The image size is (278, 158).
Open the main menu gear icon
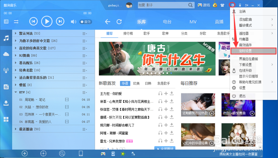tap(232, 5)
